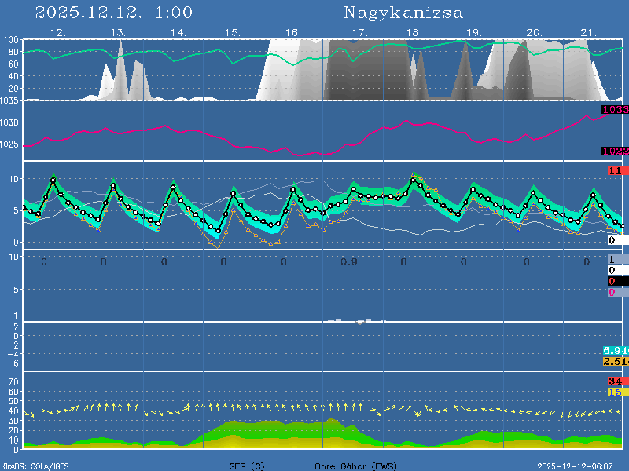Click the GFS (C) model label
This screenshot has height=471, width=629.
[247, 466]
